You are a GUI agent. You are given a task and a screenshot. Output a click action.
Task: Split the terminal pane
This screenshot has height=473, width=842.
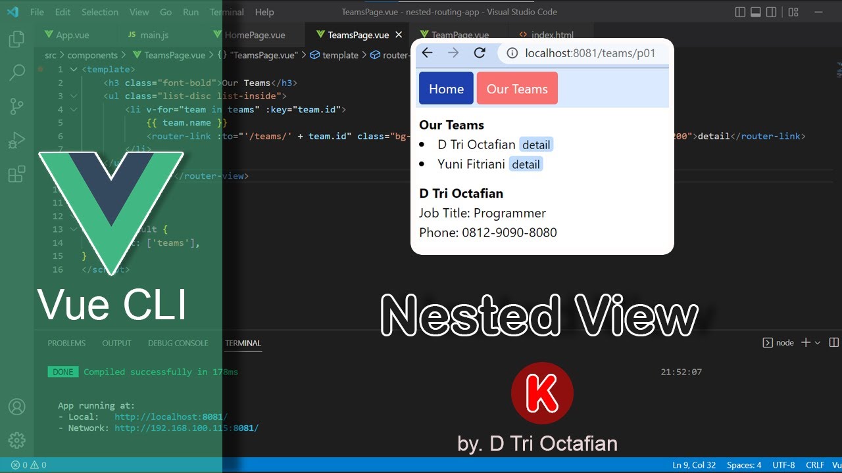point(834,342)
